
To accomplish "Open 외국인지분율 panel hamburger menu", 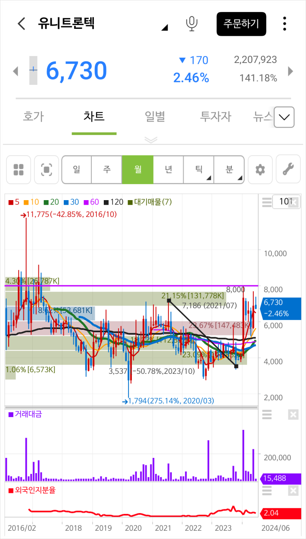I will [x=267, y=490].
